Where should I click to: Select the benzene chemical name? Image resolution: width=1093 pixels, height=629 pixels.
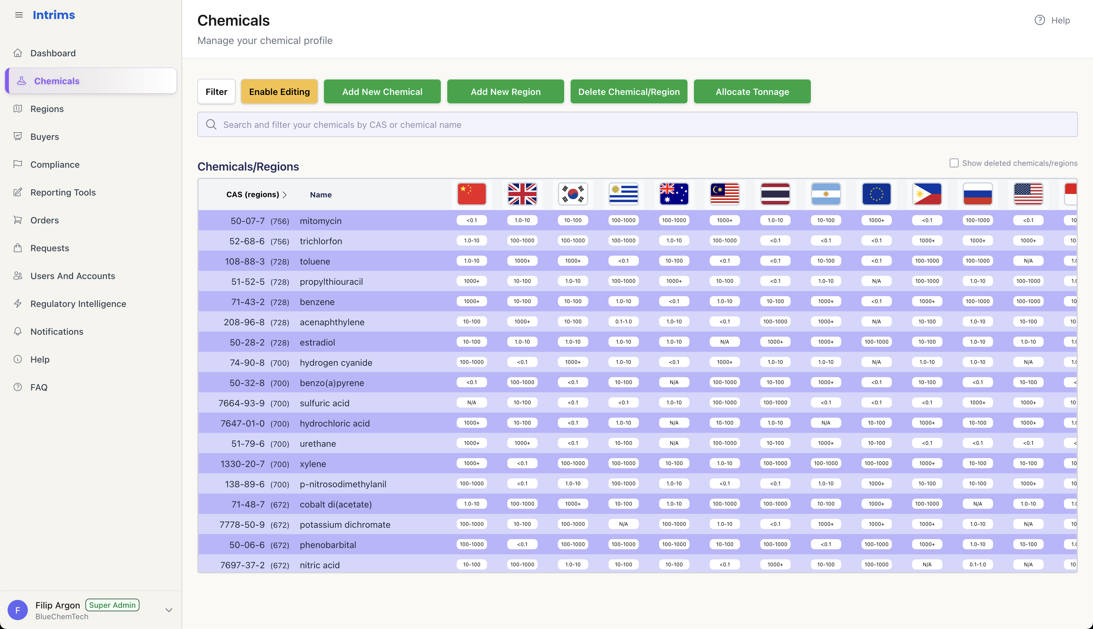pos(317,302)
